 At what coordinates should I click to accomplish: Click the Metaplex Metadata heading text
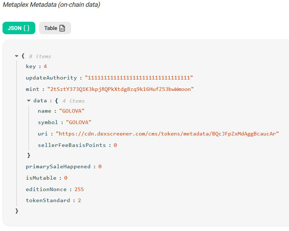[x=51, y=5]
